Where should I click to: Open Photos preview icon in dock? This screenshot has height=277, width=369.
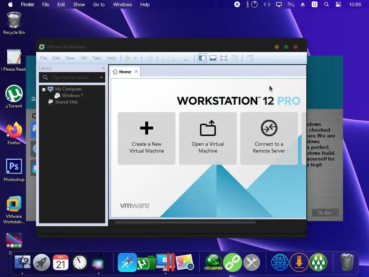click(185, 262)
